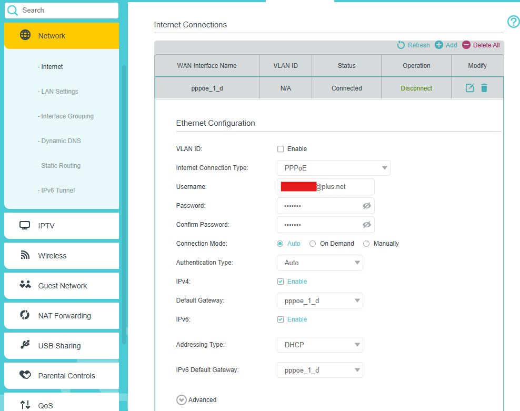Screen dimensions: 520x411
Task: Expand the Advanced settings section
Action: point(182,400)
